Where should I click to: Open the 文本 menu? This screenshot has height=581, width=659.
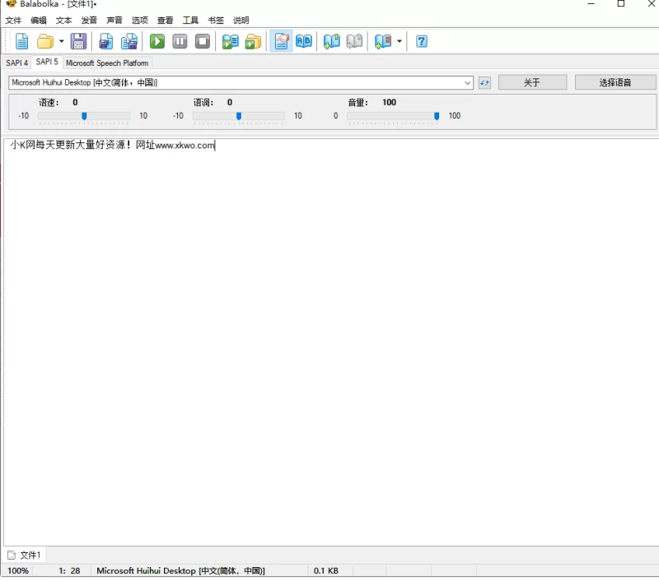point(64,20)
